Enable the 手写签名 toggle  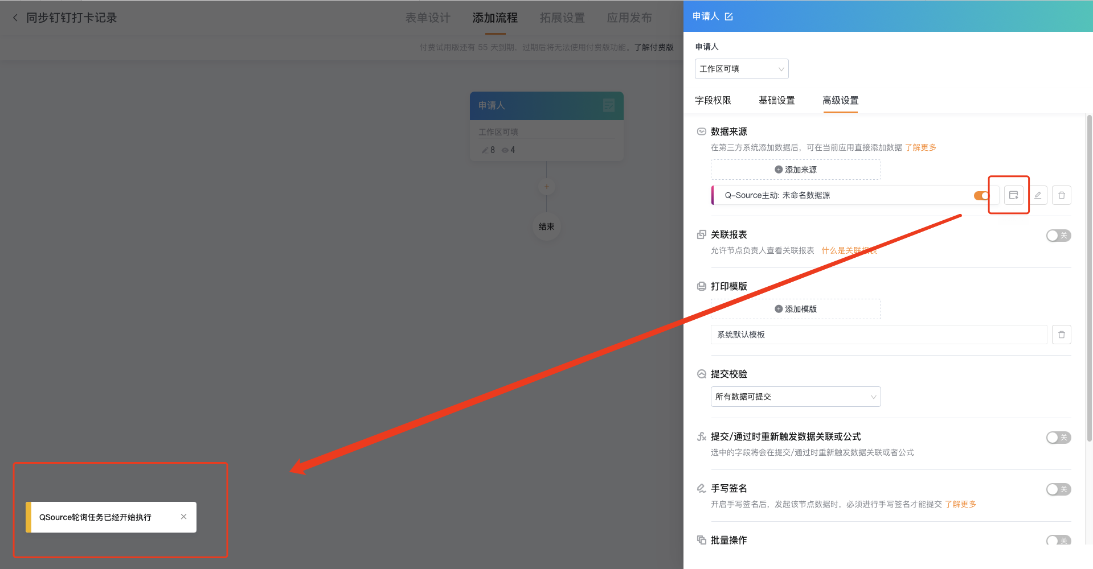(1058, 489)
